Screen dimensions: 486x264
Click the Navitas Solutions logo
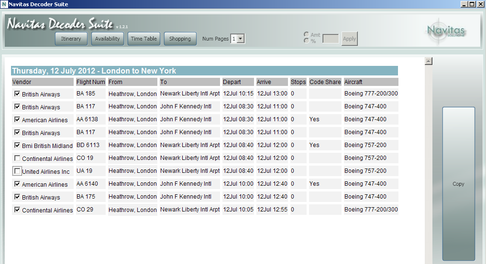pos(446,31)
